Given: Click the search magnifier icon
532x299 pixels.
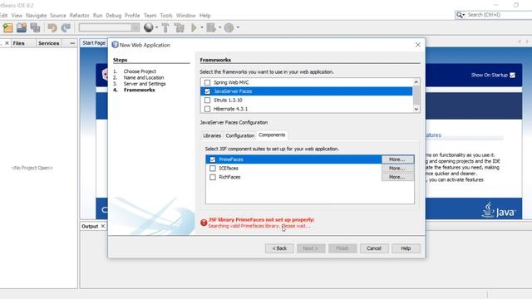Looking at the screenshot, I should pos(459,15).
